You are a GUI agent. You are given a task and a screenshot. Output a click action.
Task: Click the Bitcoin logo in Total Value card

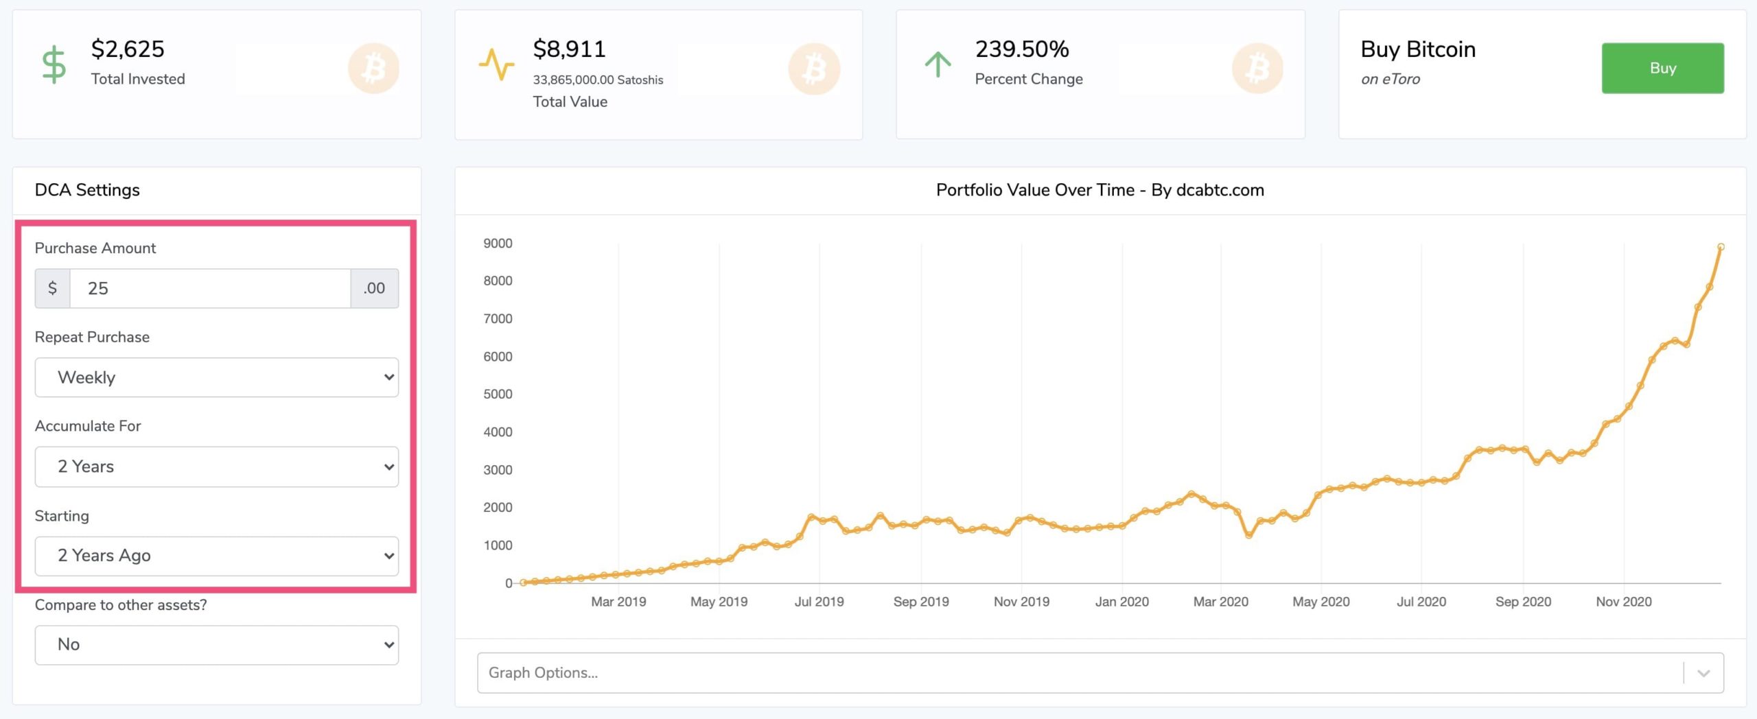pyautogui.click(x=814, y=69)
